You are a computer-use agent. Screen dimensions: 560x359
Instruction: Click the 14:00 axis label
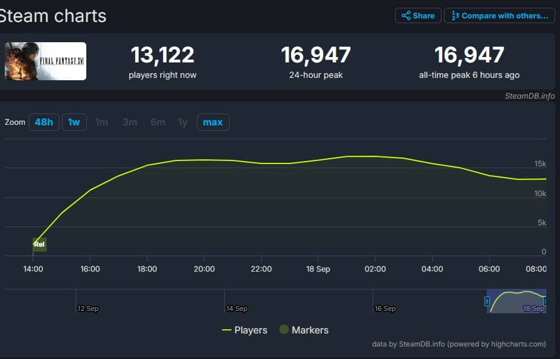[33, 269]
